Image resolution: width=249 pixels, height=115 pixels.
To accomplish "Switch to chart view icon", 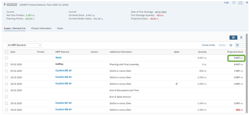I will (241, 37).
